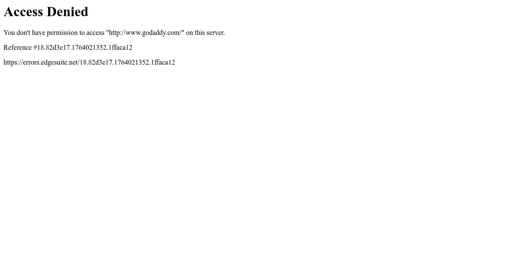Click the "1ffaca12" suffix of the error URL

pyautogui.click(x=163, y=62)
